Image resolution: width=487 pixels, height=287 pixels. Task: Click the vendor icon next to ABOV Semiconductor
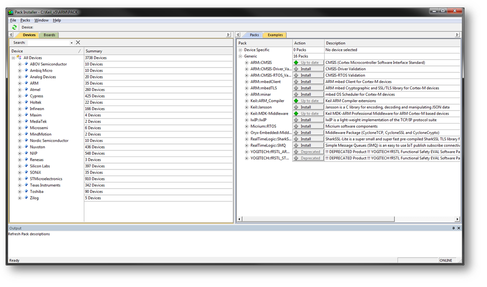point(26,64)
